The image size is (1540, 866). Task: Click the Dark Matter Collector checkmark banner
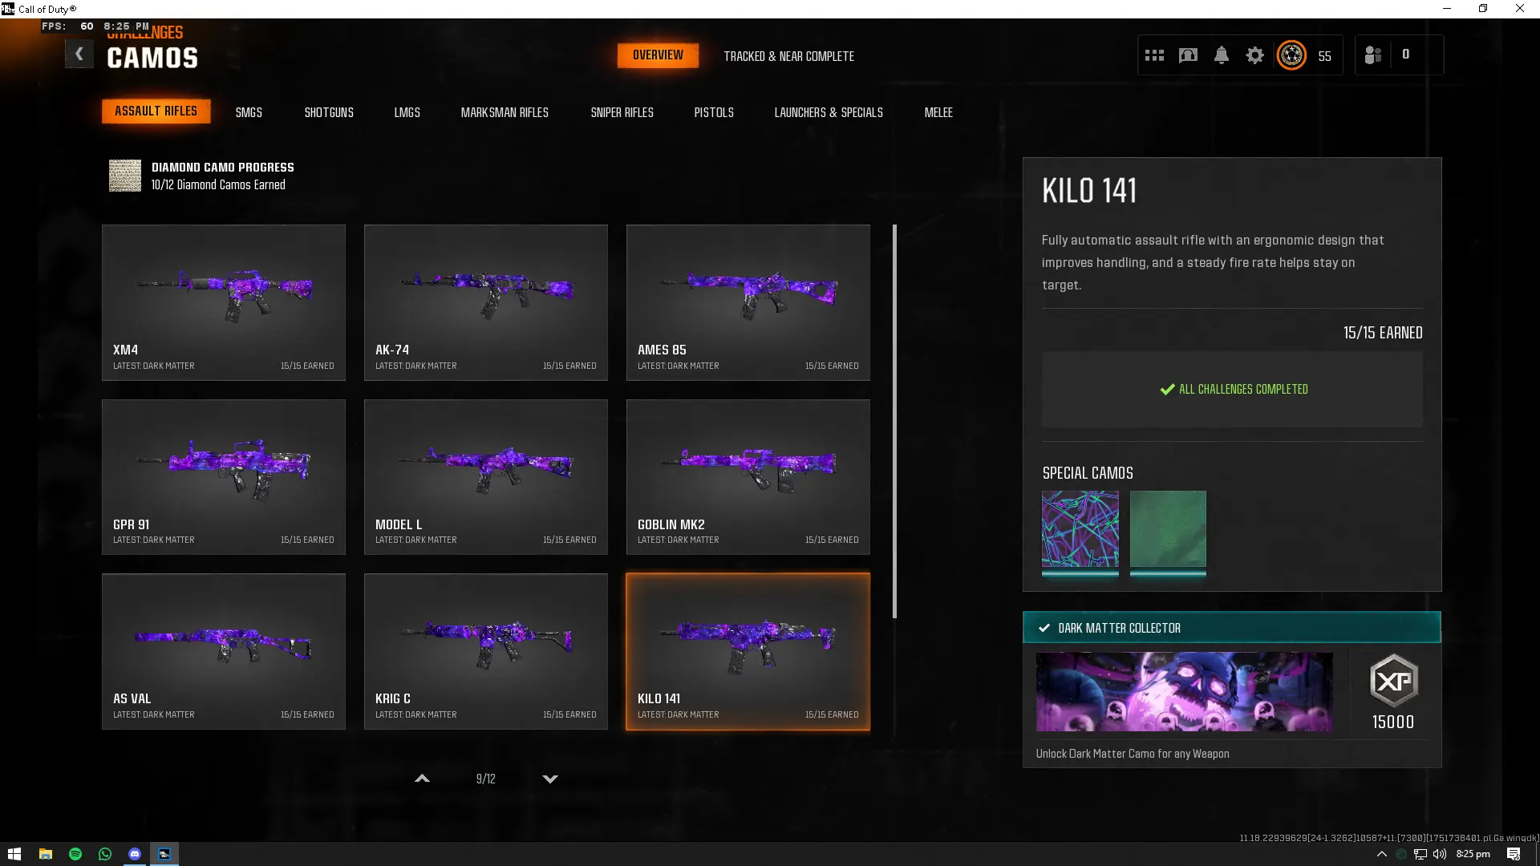coord(1231,628)
